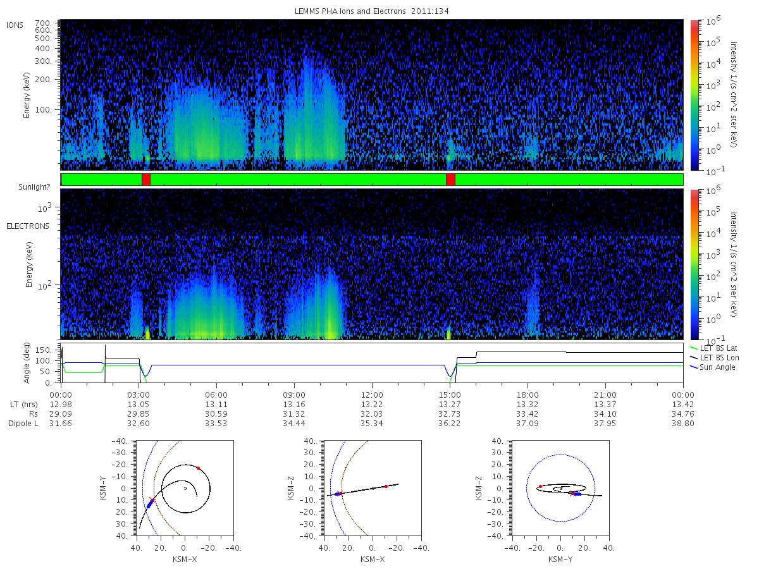Click the Rs value 30.59

click(216, 414)
